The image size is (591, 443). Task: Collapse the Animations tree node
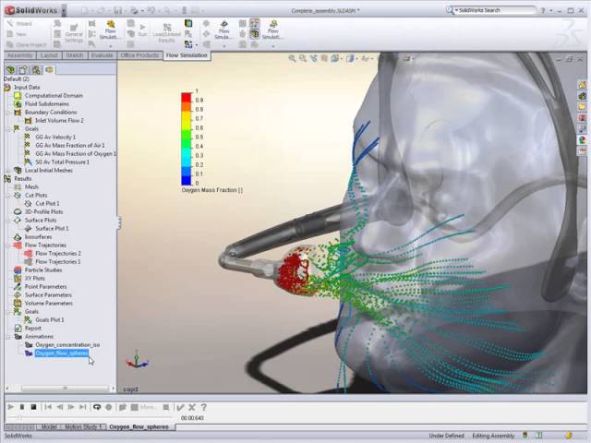[7, 337]
